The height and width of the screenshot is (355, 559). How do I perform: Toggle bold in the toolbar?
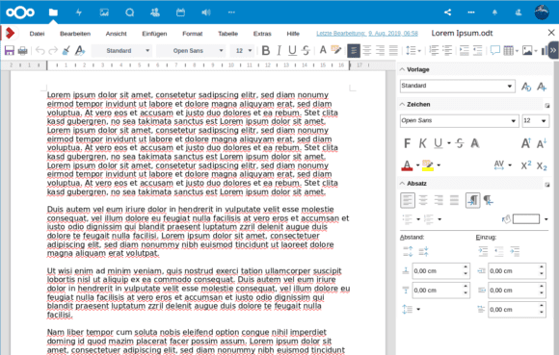pos(266,51)
